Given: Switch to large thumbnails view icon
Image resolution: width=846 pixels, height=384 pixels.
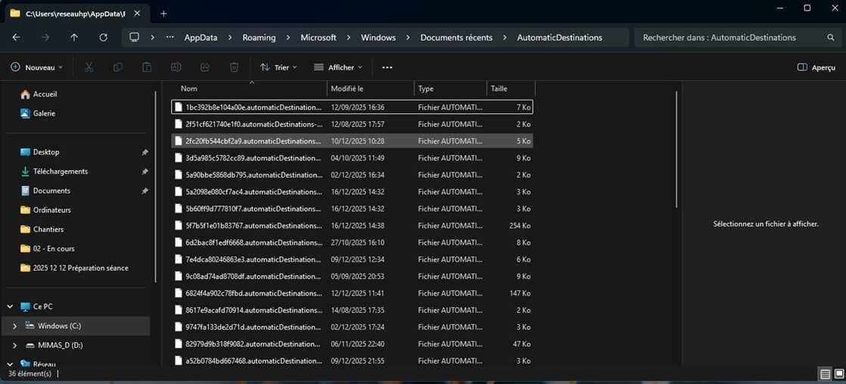Looking at the screenshot, I should click(838, 374).
